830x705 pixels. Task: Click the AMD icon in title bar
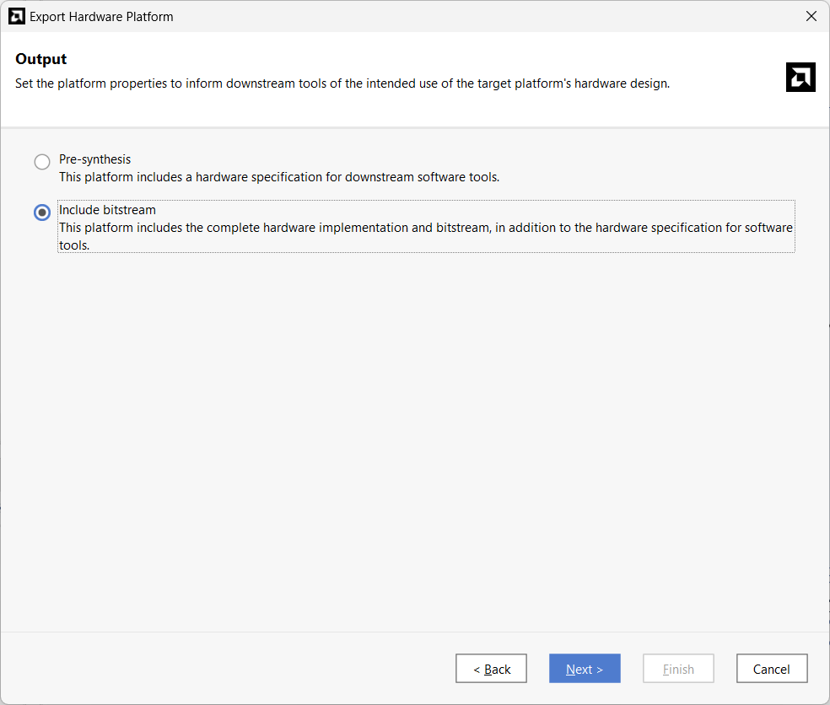click(x=16, y=16)
